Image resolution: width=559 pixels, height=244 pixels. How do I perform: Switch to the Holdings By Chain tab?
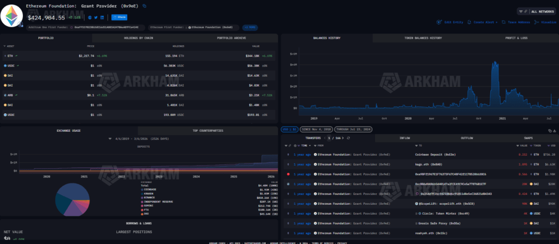(x=139, y=38)
